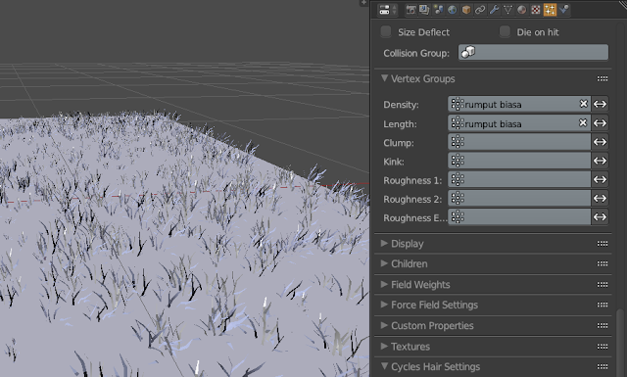
Task: Expand the Custom Properties panel
Action: pos(384,325)
